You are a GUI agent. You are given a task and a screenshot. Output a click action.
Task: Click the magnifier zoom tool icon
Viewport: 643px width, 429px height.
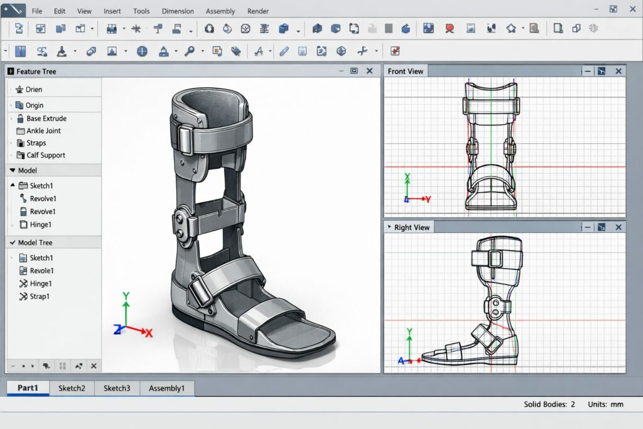(x=189, y=52)
